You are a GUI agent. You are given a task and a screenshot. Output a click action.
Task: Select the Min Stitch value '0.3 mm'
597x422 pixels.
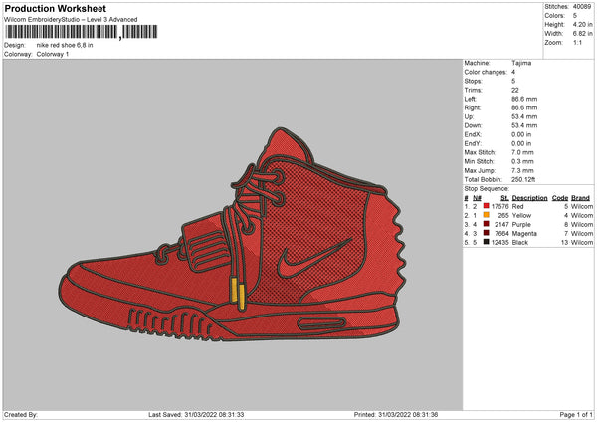522,161
